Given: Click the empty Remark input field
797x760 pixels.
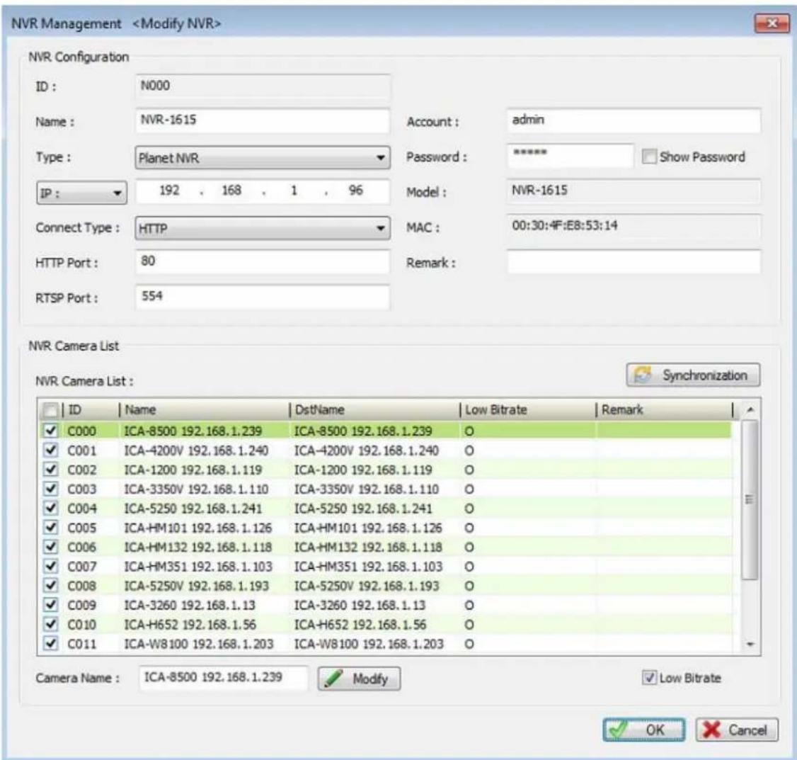Looking at the screenshot, I should 633,262.
